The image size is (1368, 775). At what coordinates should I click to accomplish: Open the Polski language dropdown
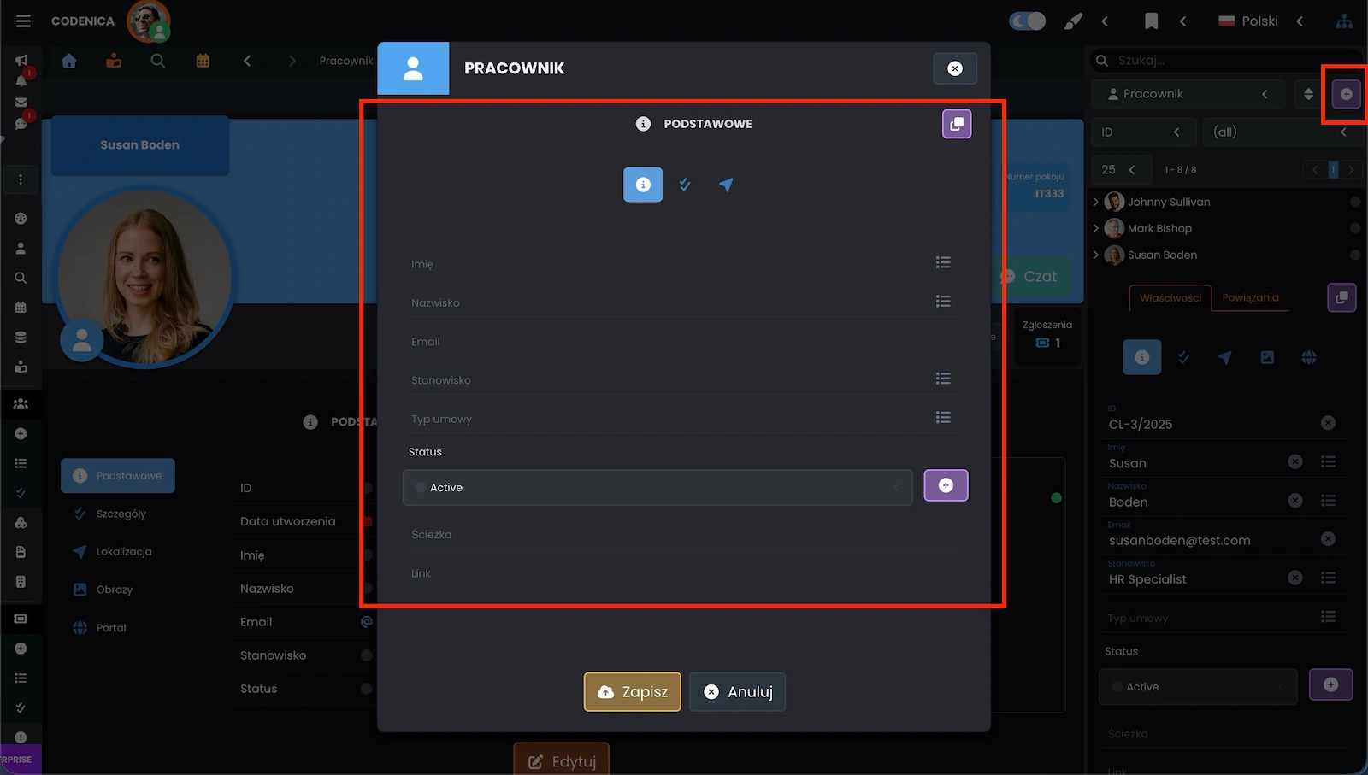click(1259, 21)
